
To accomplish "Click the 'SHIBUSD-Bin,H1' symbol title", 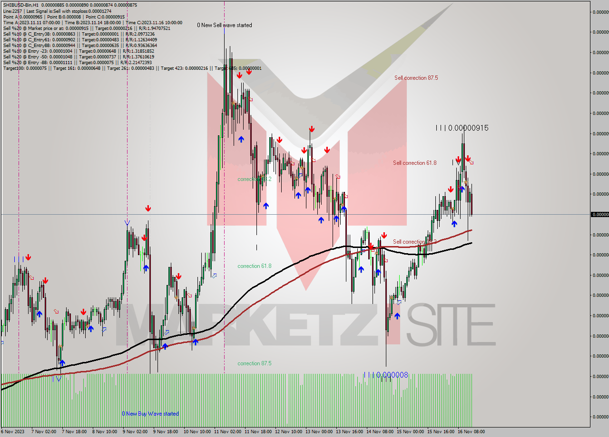I will (x=21, y=5).
